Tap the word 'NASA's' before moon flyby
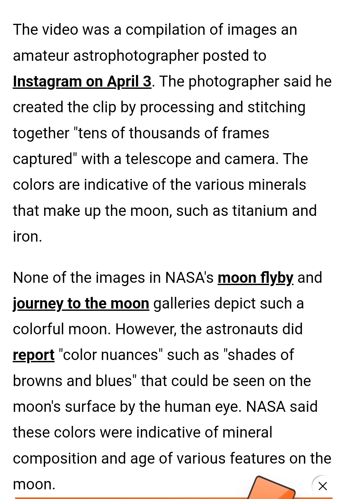348x499 pixels. (189, 278)
